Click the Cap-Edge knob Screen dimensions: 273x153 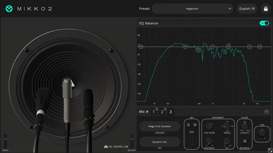pos(209,126)
